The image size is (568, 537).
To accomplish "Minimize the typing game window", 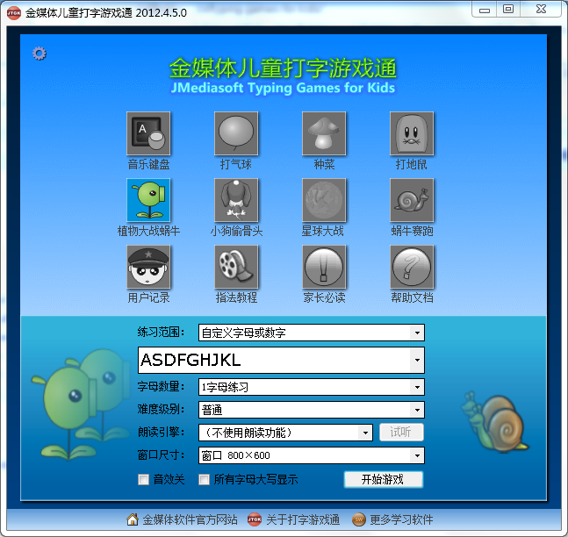I will coord(485,10).
